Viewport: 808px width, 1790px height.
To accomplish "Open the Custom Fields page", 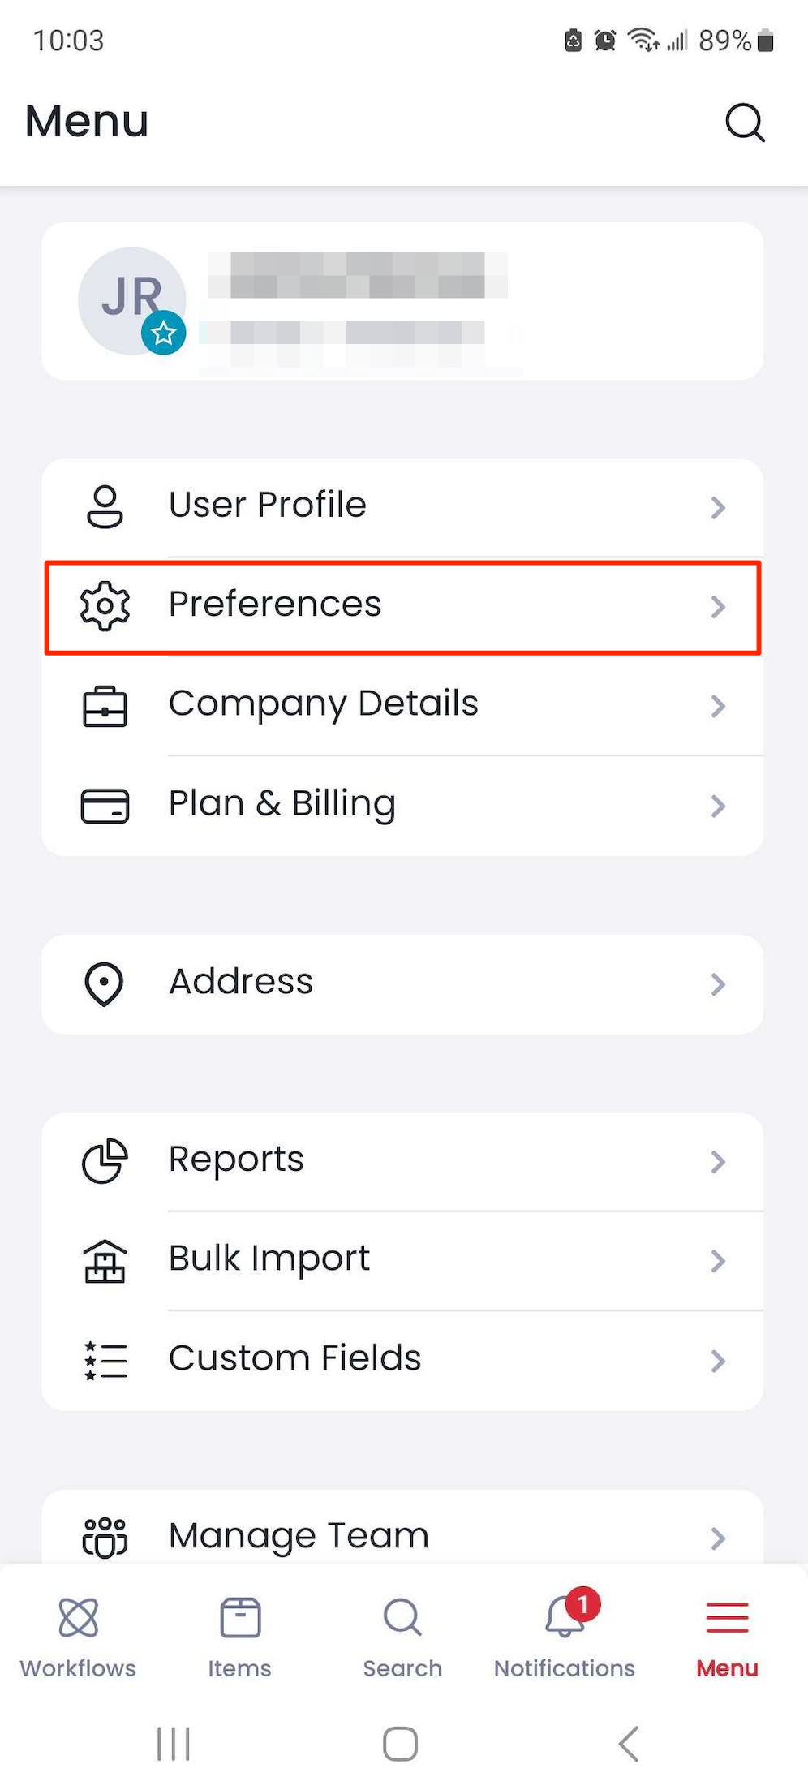I will coord(403,1359).
